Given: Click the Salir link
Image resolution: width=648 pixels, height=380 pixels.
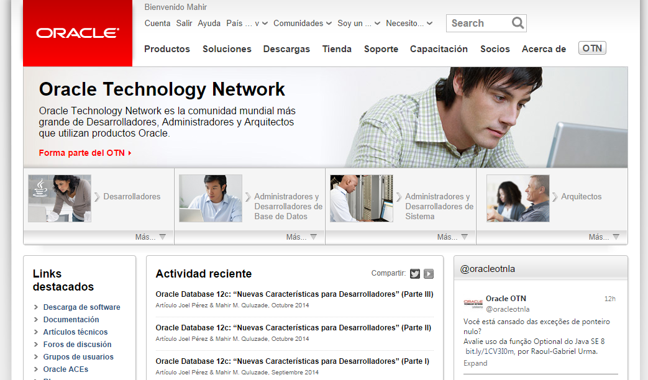Looking at the screenshot, I should (x=184, y=24).
